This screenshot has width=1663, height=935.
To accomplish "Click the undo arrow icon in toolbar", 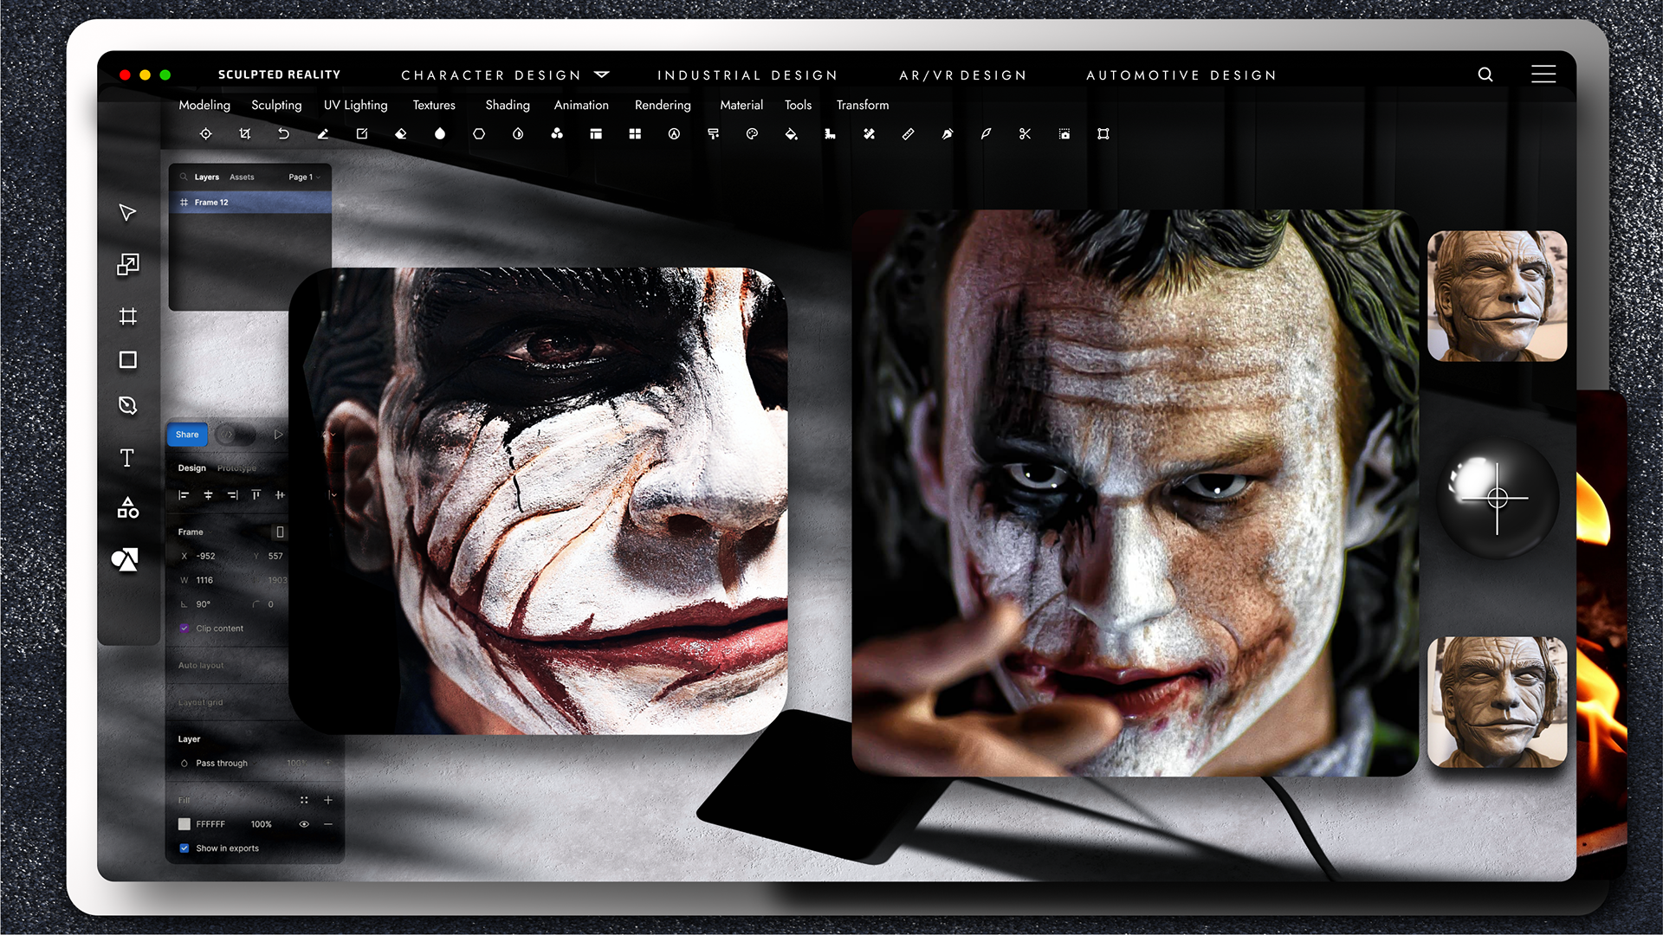I will [x=283, y=134].
